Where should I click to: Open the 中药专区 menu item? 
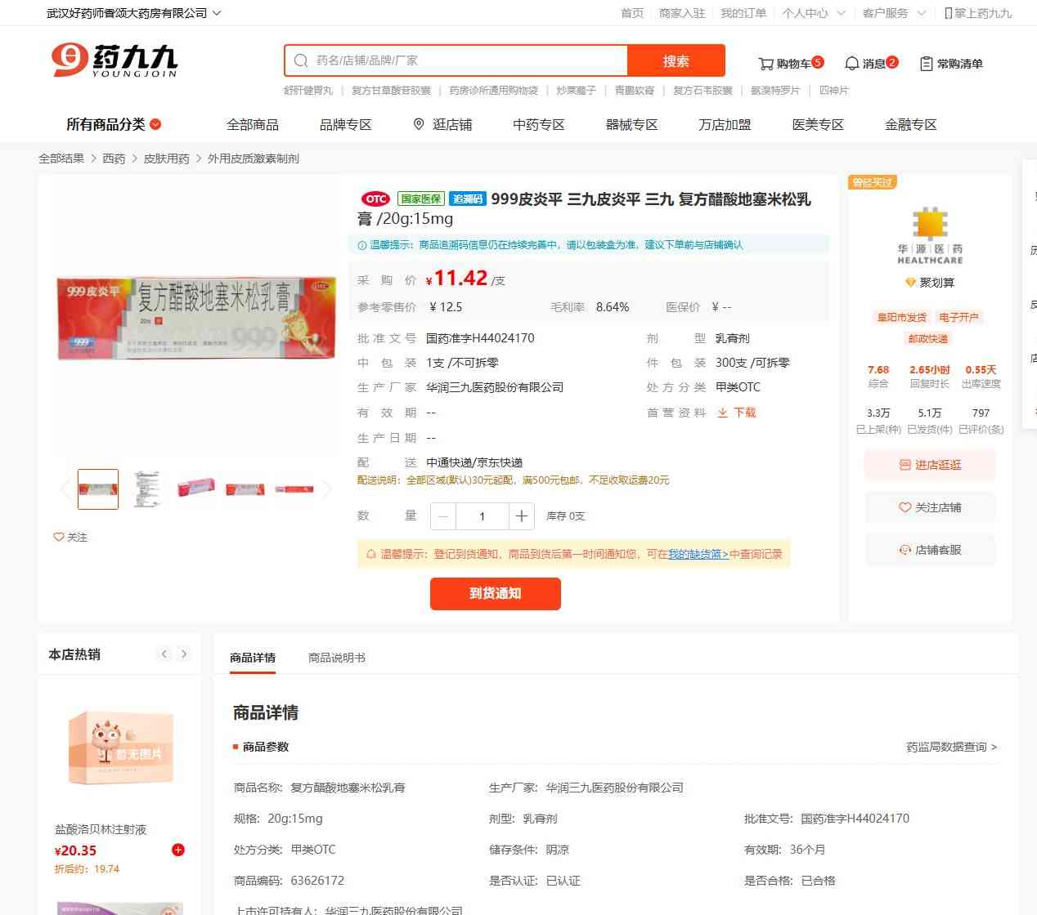pyautogui.click(x=538, y=124)
